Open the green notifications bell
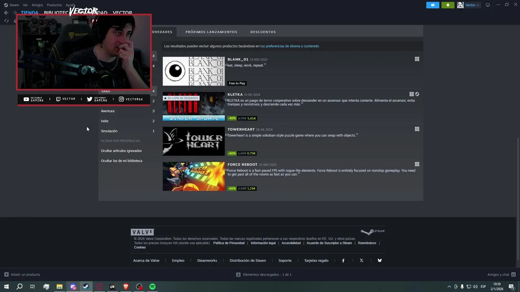Image resolution: width=520 pixels, height=292 pixels. tap(448, 5)
